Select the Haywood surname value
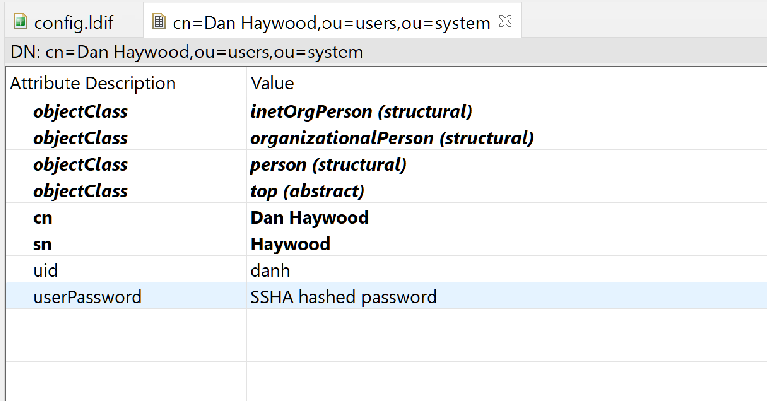 [290, 244]
